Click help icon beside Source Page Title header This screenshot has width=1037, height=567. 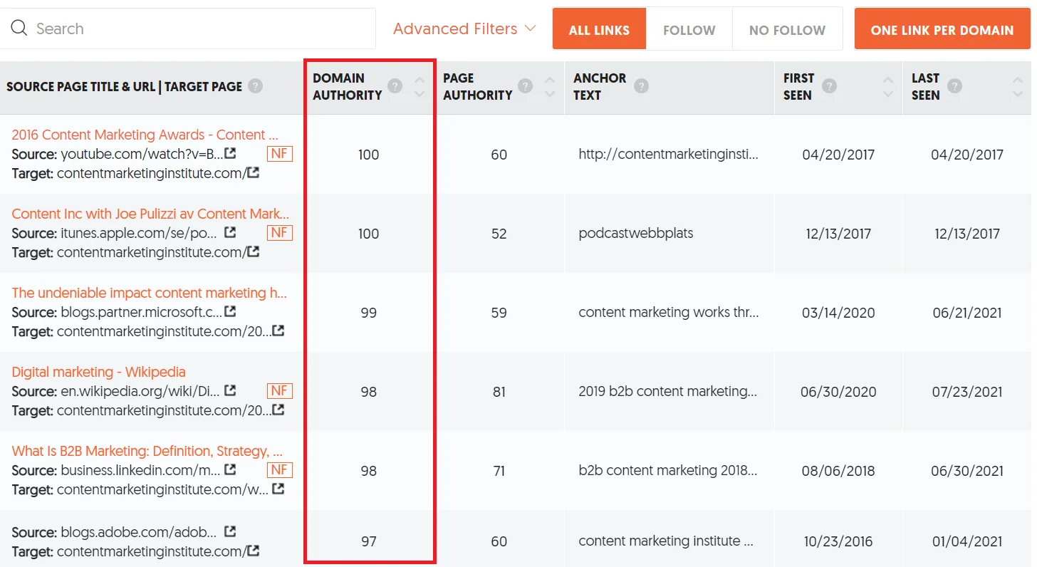tap(255, 86)
